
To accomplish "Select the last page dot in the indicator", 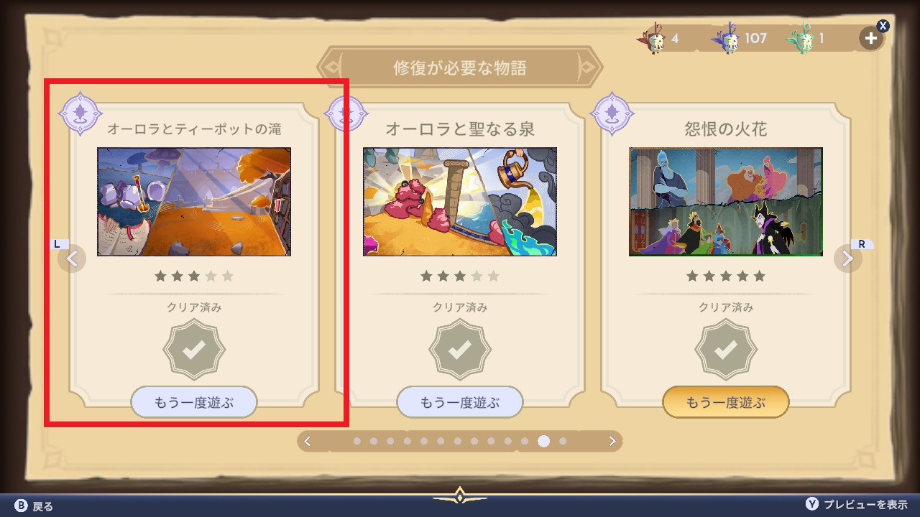I will [x=563, y=441].
